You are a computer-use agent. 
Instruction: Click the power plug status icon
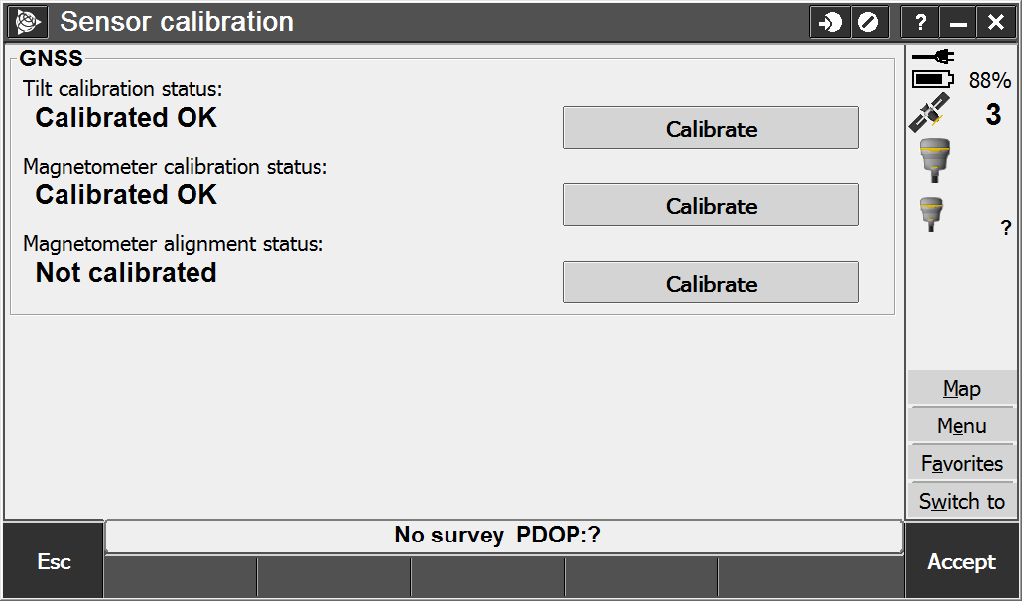(x=933, y=58)
